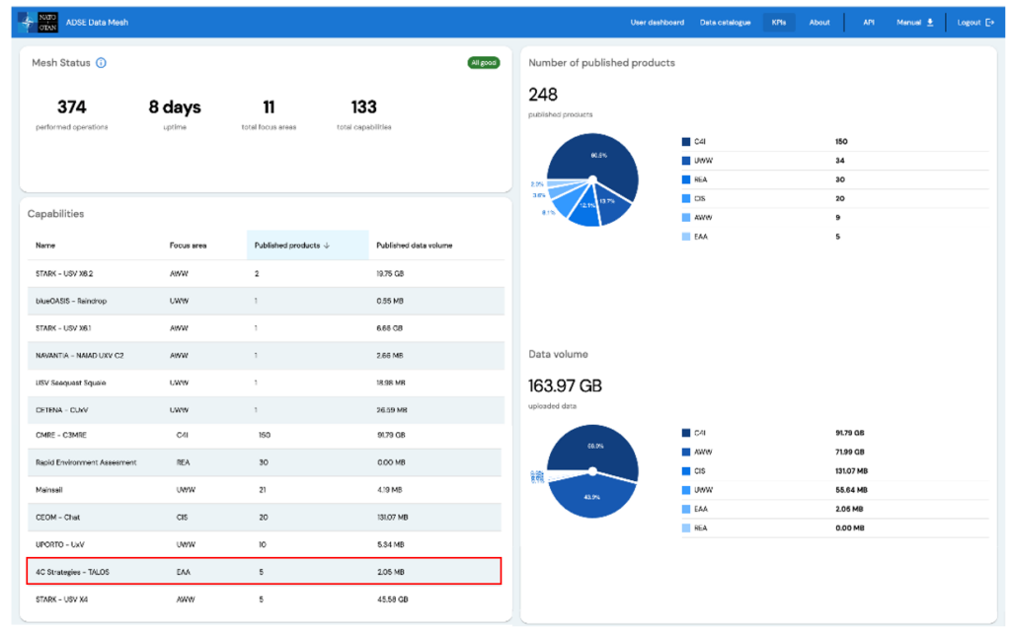Open the Manual download link
This screenshot has width=1011, height=632.
point(914,22)
